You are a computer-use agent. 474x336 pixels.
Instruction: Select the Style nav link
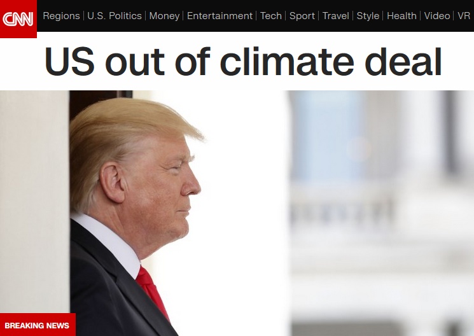[368, 16]
